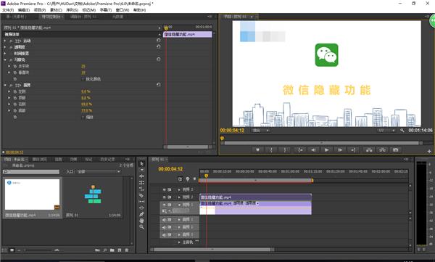Screen dimensions: 435x262
Task: Open the program monitor settings wrench
Action: 402,131
